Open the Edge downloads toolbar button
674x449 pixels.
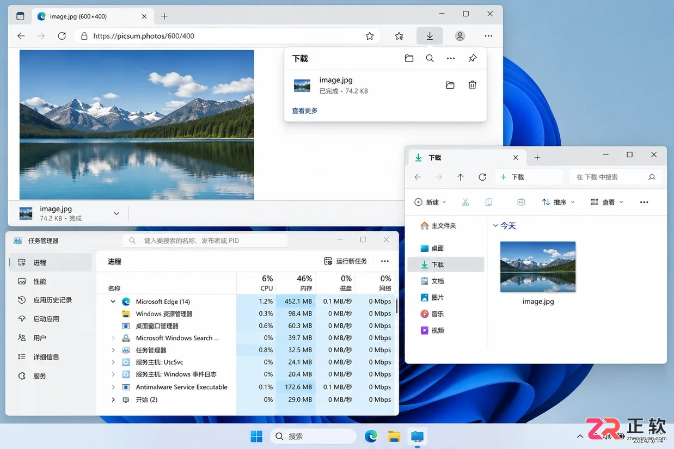(x=430, y=36)
